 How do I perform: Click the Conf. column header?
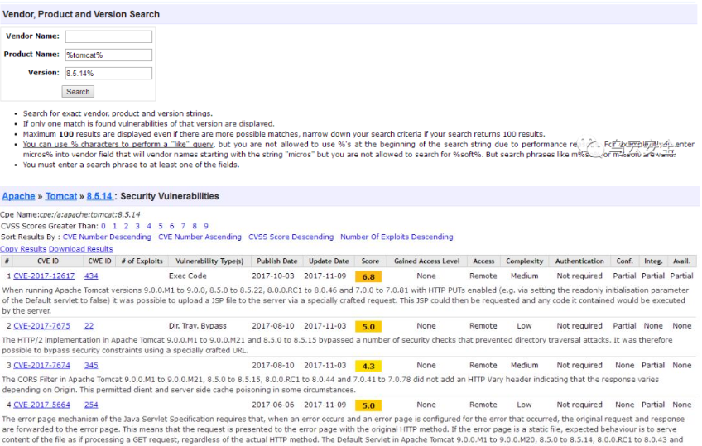pos(624,261)
